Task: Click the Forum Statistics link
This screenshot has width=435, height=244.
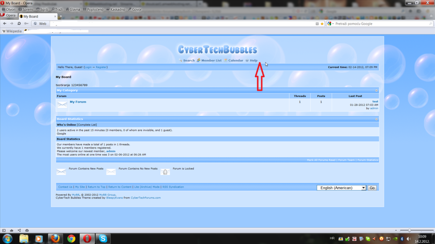Action: click(367, 160)
